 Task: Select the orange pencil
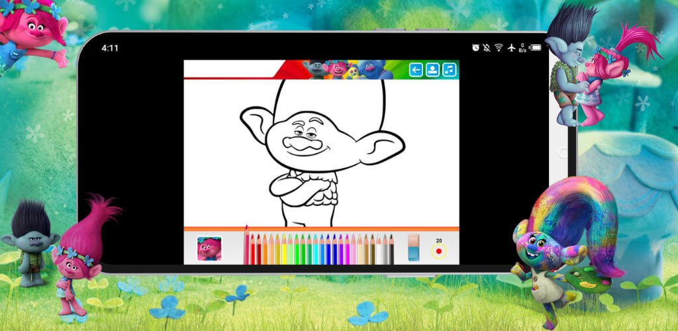(x=265, y=250)
